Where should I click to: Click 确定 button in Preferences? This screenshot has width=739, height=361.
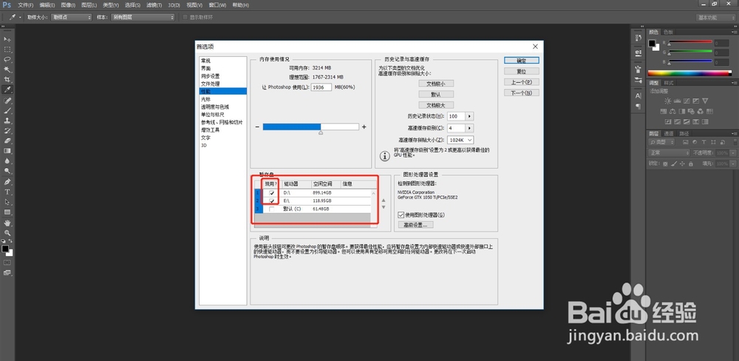click(521, 61)
